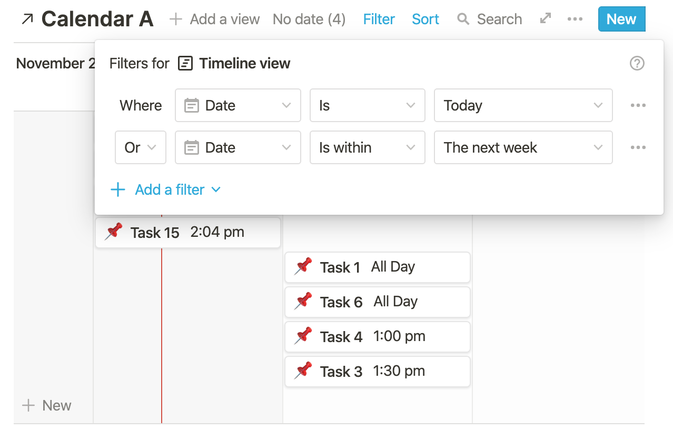The height and width of the screenshot is (440, 673).
Task: Open the 'Today' value dropdown
Action: 523,105
